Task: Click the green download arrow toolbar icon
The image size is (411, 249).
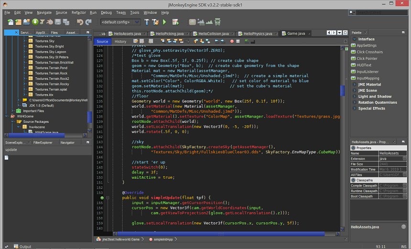Action: 35,22
